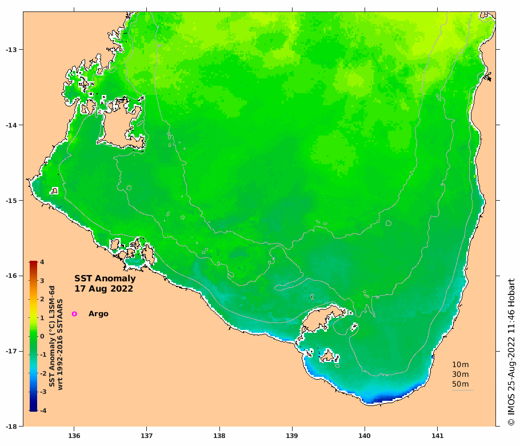Click the dark blue cold anomaly patch
The width and height of the screenshot is (520, 446).
386,398
